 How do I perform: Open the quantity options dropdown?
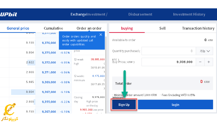coord(204,51)
